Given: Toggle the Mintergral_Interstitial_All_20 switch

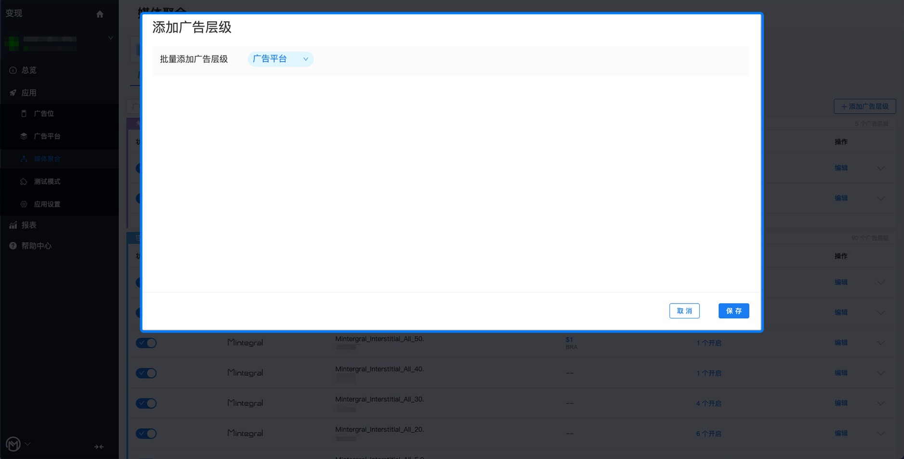Looking at the screenshot, I should (x=146, y=433).
